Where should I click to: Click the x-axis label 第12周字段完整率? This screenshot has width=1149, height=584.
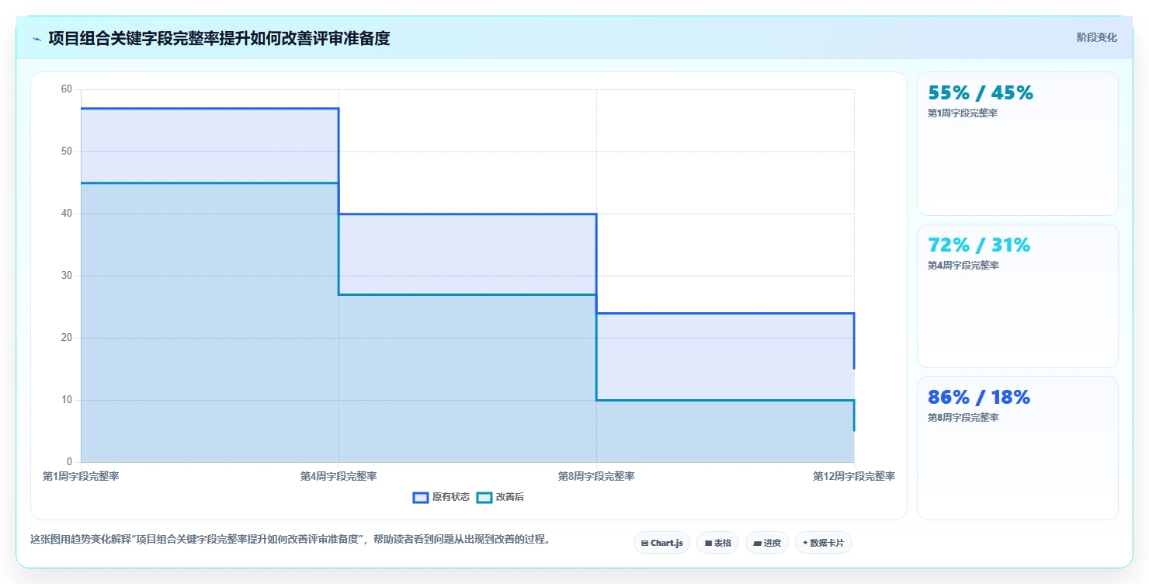[x=854, y=476]
